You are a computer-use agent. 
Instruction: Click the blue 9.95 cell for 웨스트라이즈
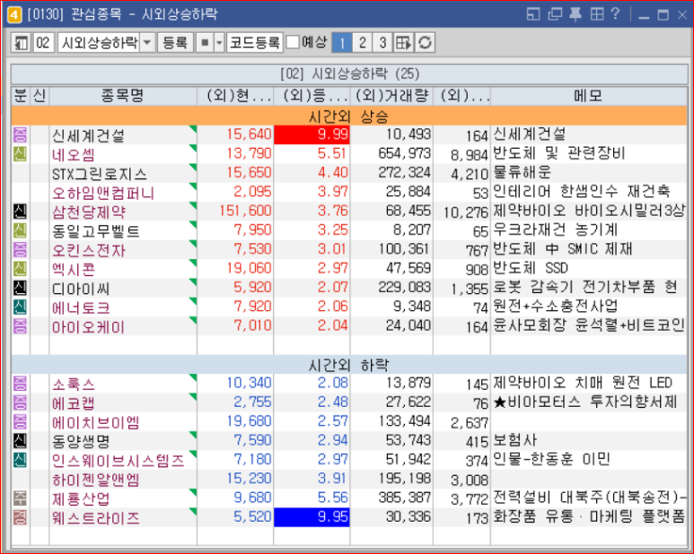pyautogui.click(x=312, y=517)
